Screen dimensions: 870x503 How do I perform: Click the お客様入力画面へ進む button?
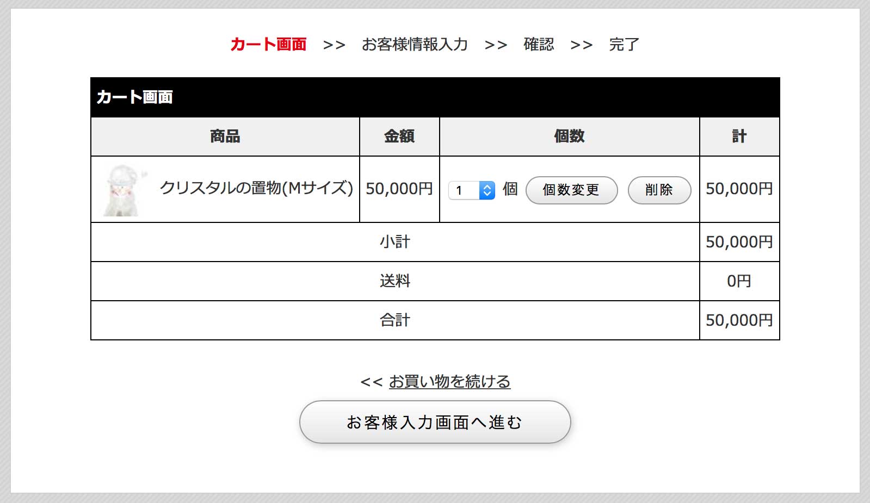[435, 422]
